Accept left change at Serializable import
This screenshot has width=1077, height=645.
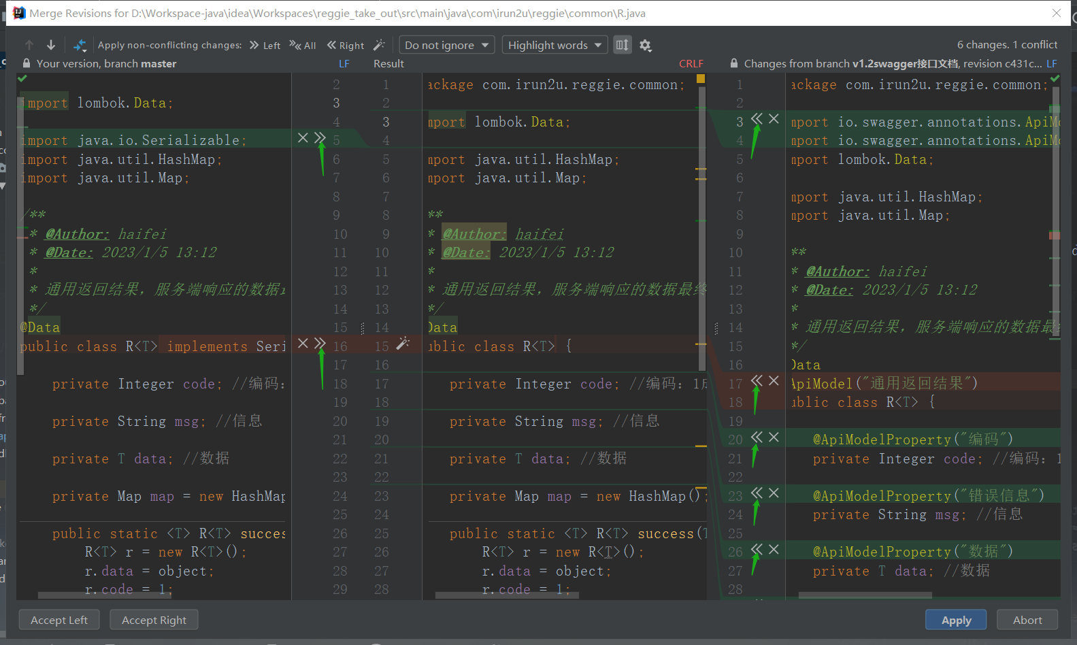point(320,138)
